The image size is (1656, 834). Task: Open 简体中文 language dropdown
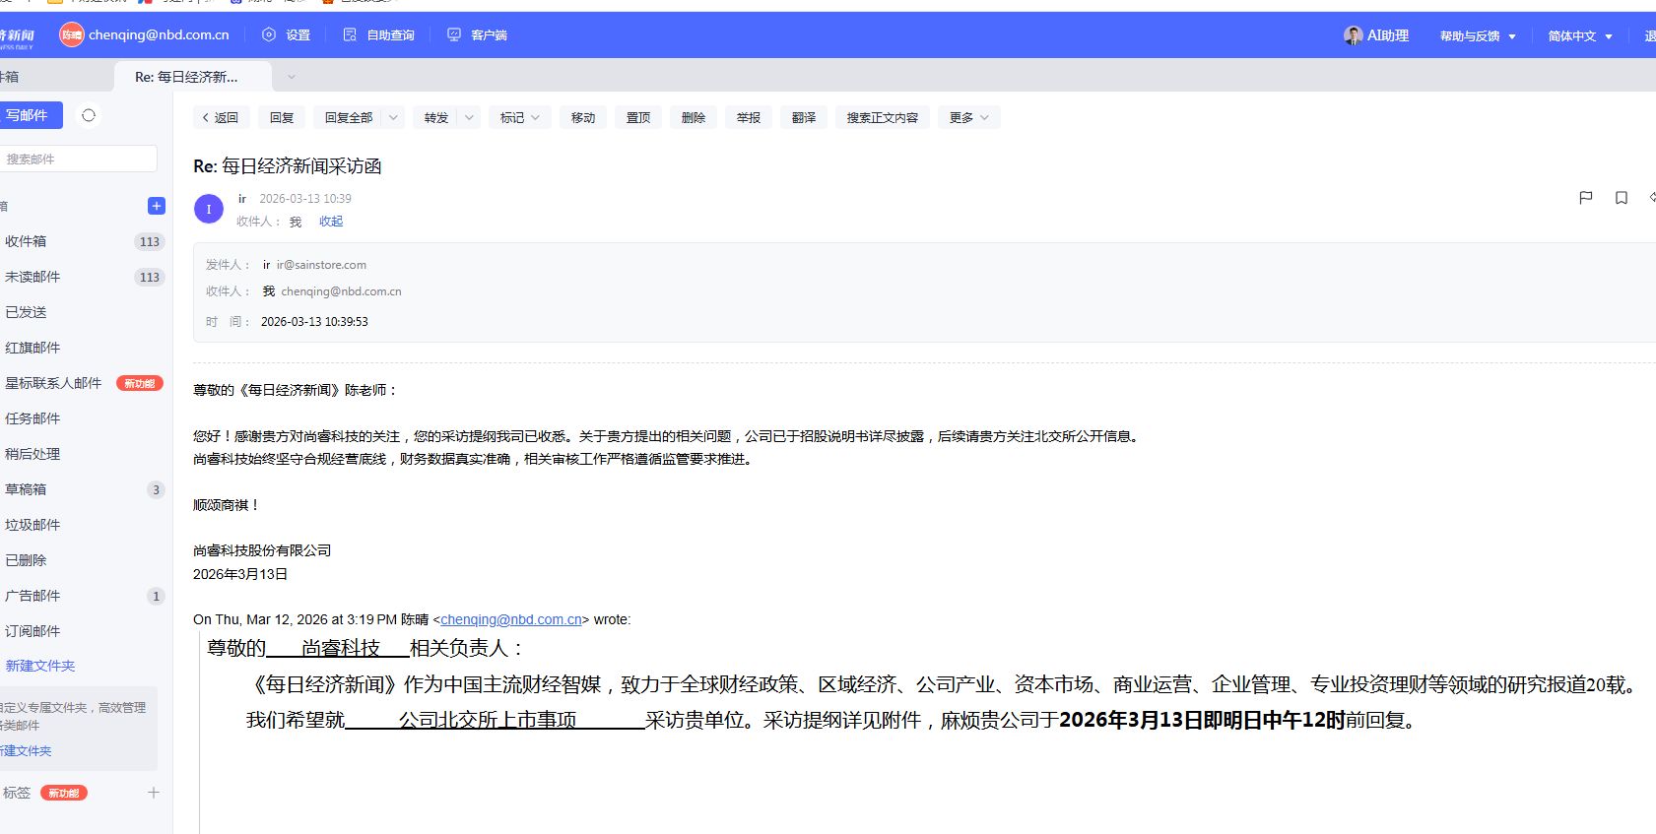pyautogui.click(x=1579, y=36)
